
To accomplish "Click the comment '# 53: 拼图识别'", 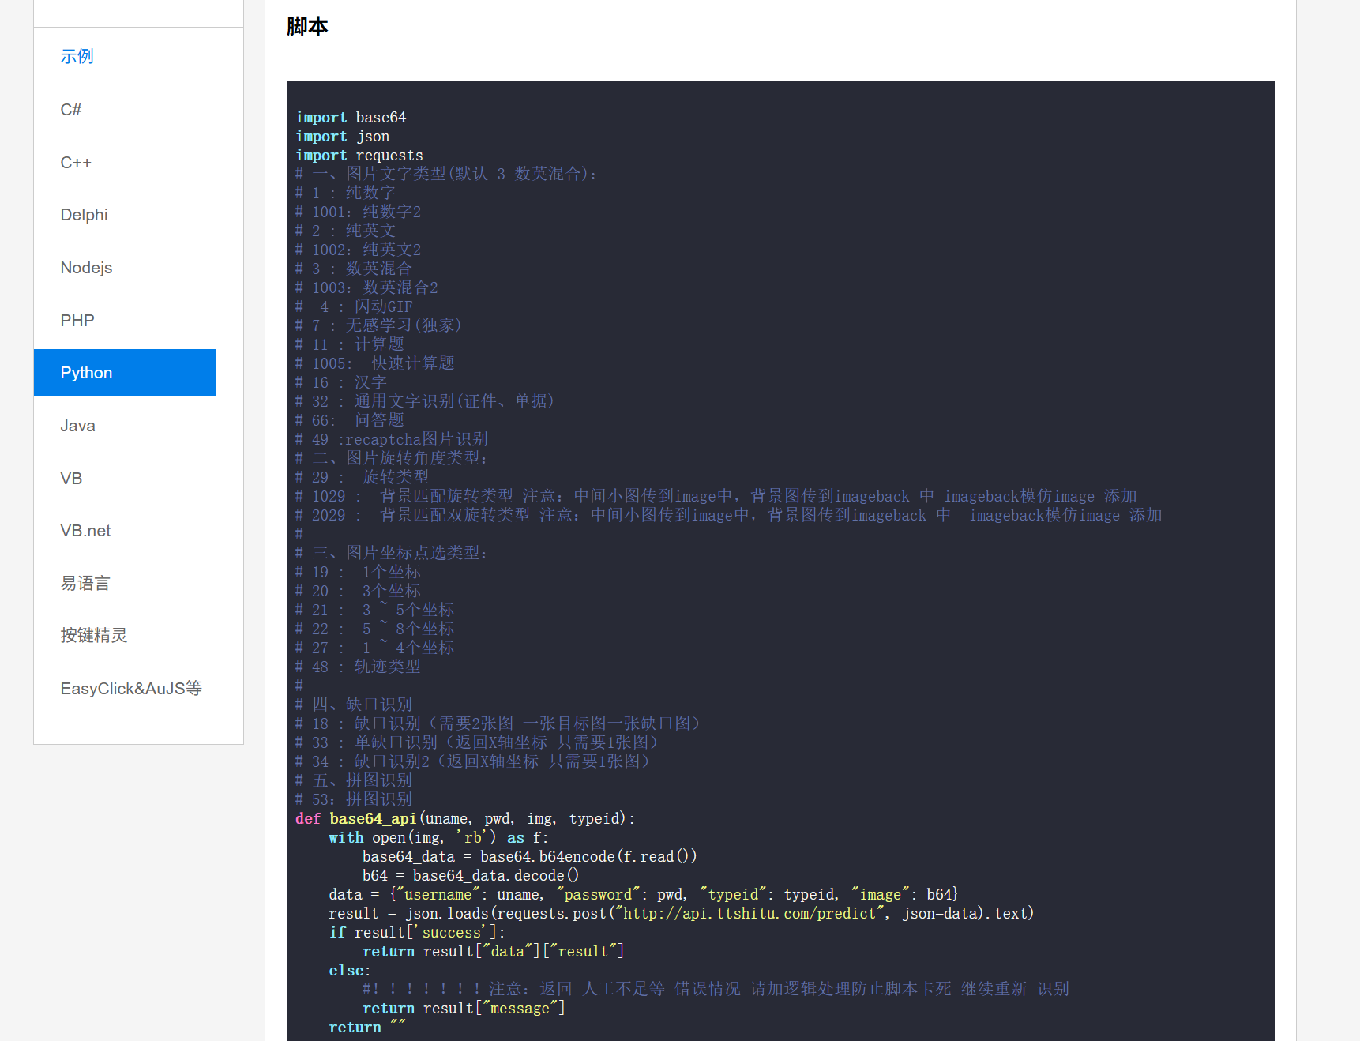I will tap(354, 799).
